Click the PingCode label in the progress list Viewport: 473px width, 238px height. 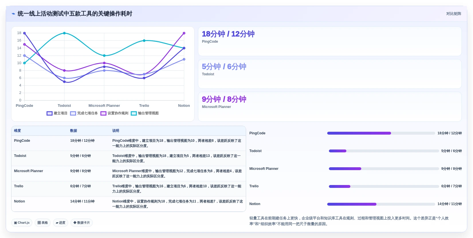(x=257, y=133)
